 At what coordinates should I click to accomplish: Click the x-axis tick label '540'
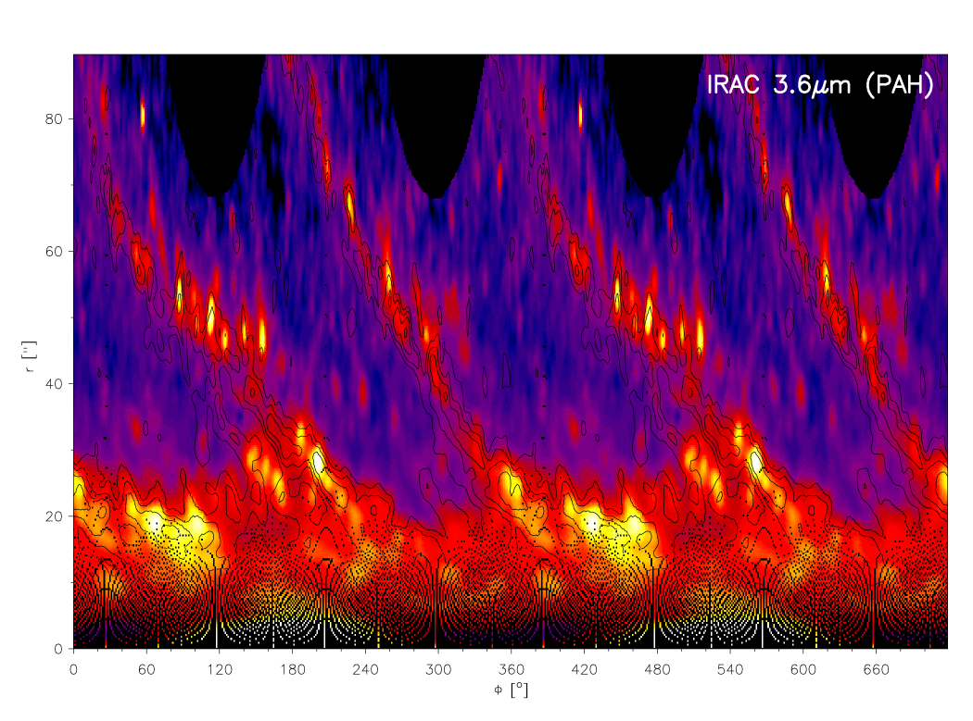click(730, 669)
